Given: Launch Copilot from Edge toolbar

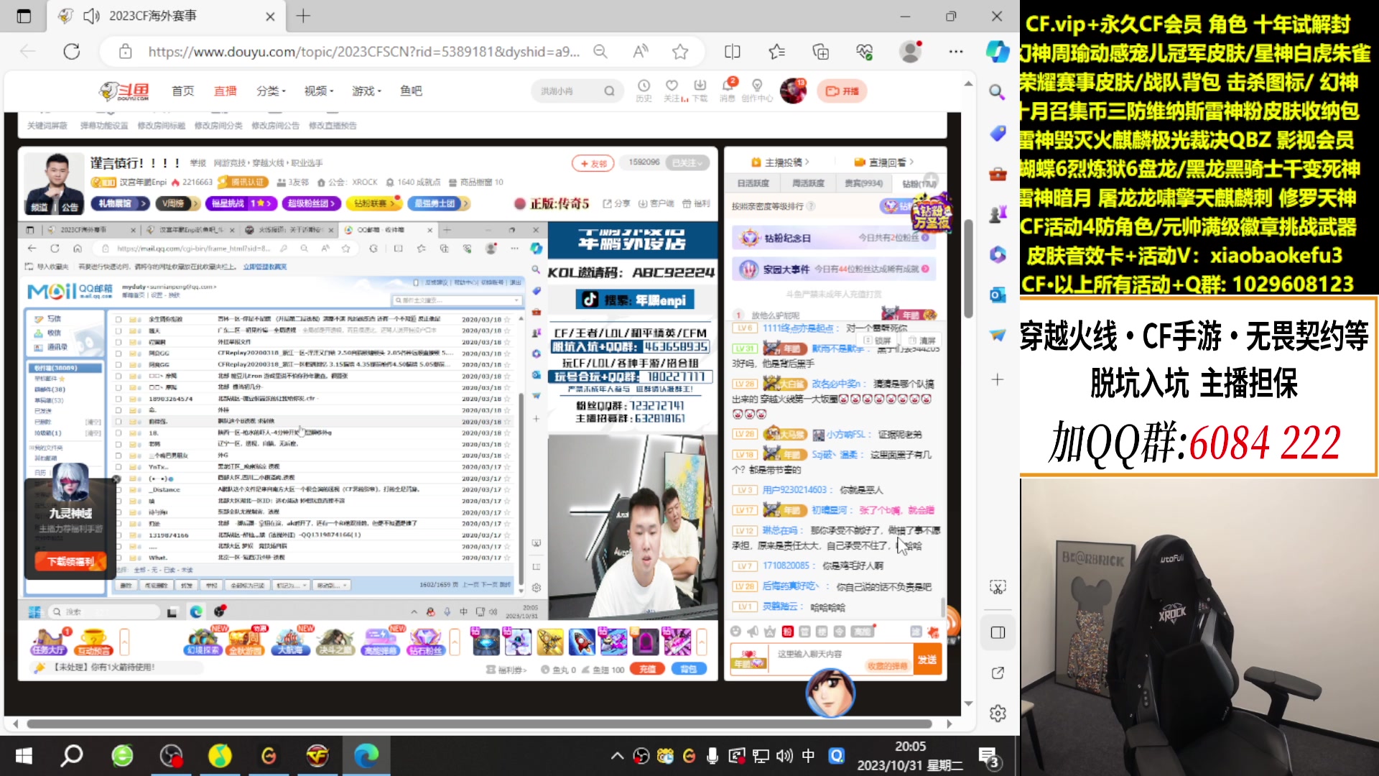Looking at the screenshot, I should [x=997, y=52].
